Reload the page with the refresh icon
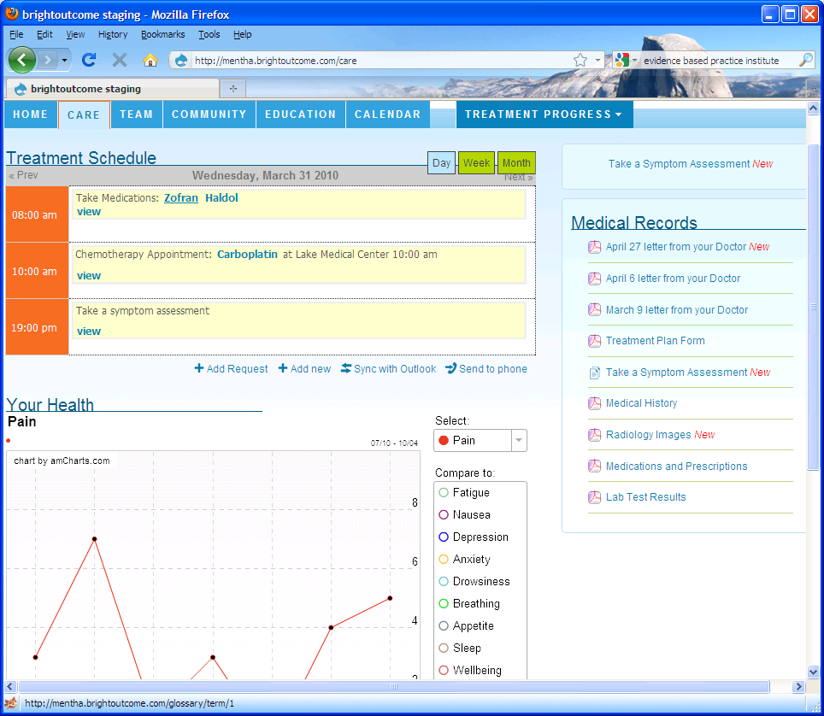This screenshot has height=716, width=824. 89,60
